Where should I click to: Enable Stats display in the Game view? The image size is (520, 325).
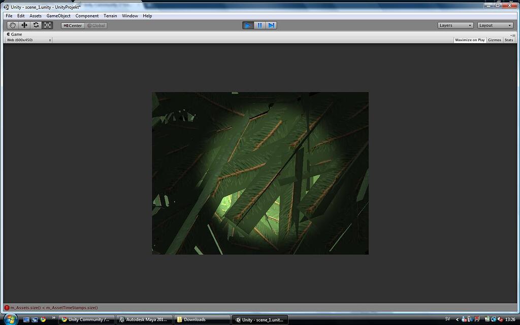(x=508, y=40)
